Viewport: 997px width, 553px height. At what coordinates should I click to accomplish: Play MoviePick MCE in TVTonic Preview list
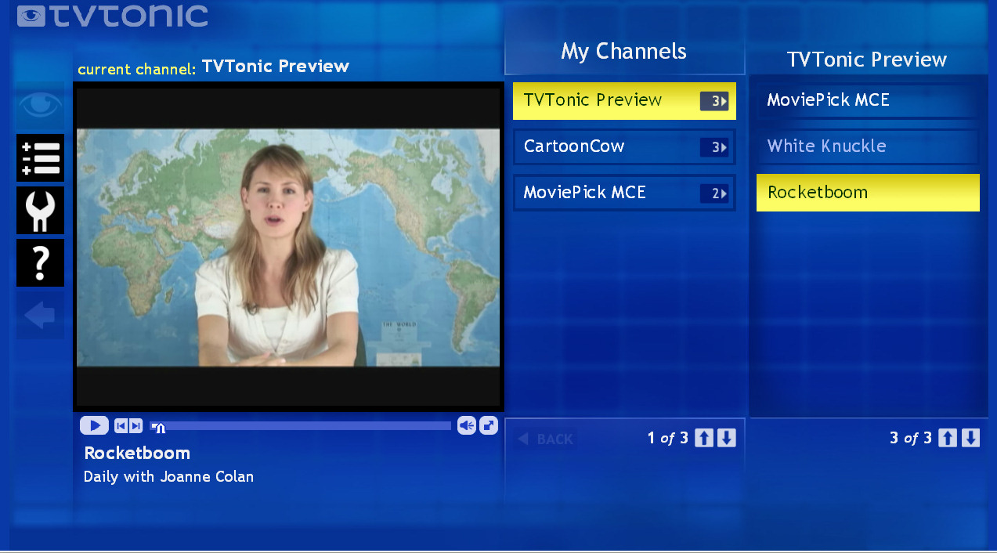tap(868, 100)
